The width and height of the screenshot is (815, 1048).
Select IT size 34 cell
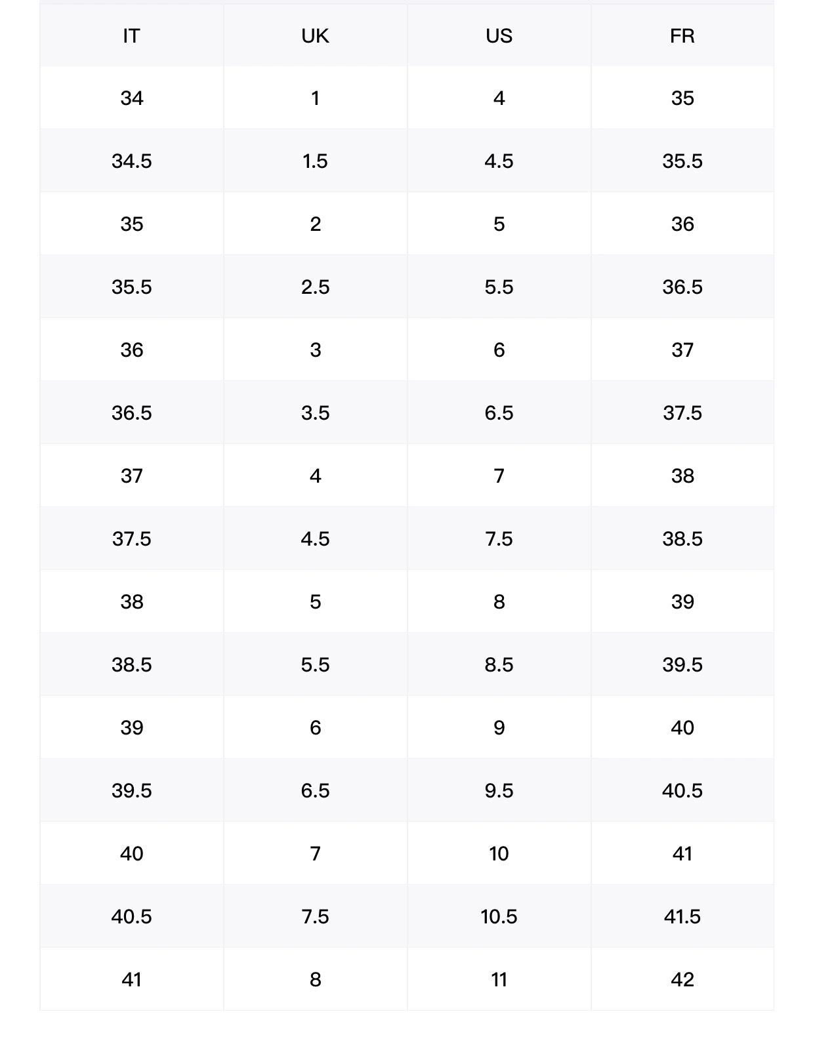(131, 98)
